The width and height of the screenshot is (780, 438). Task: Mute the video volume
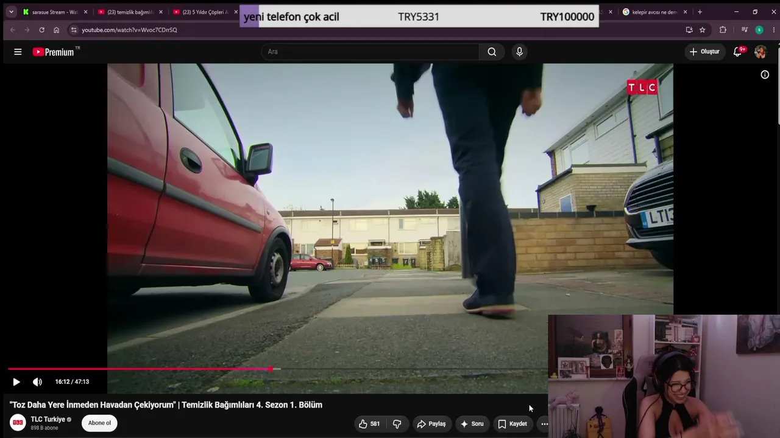37,382
